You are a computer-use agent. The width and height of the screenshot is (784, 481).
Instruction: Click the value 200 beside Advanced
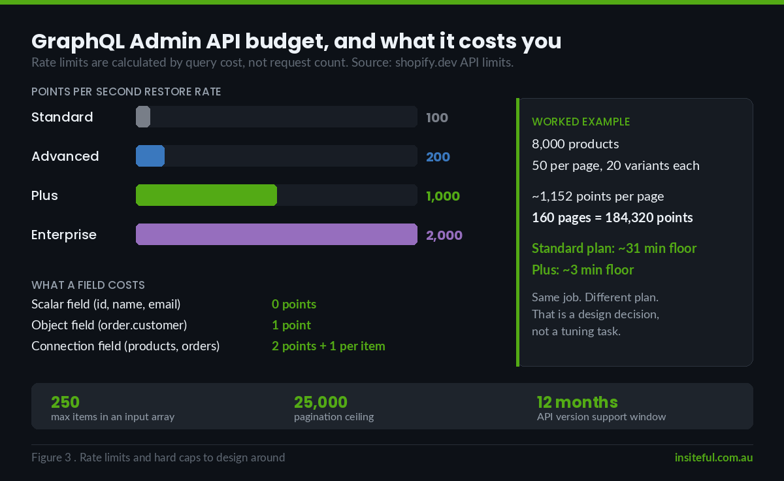coord(438,158)
